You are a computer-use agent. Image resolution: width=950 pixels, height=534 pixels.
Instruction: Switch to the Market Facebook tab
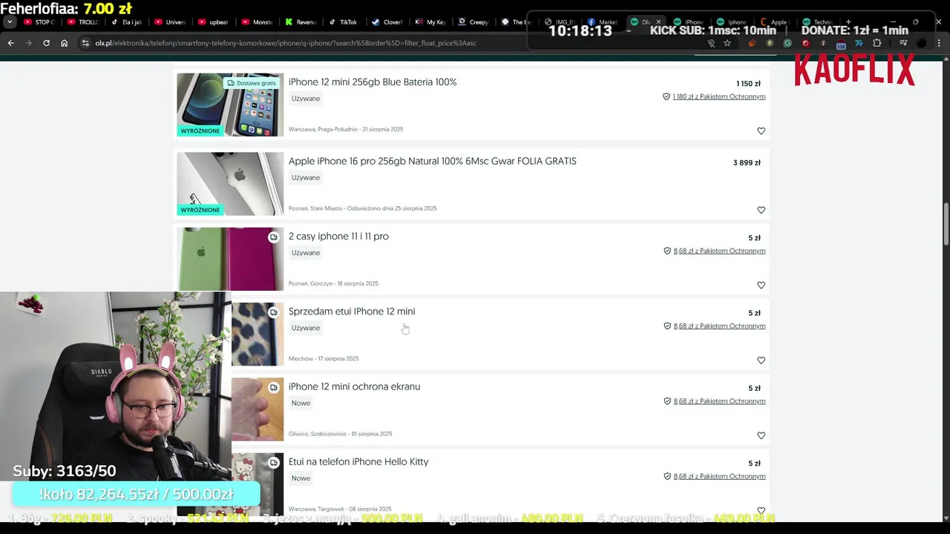coord(603,22)
